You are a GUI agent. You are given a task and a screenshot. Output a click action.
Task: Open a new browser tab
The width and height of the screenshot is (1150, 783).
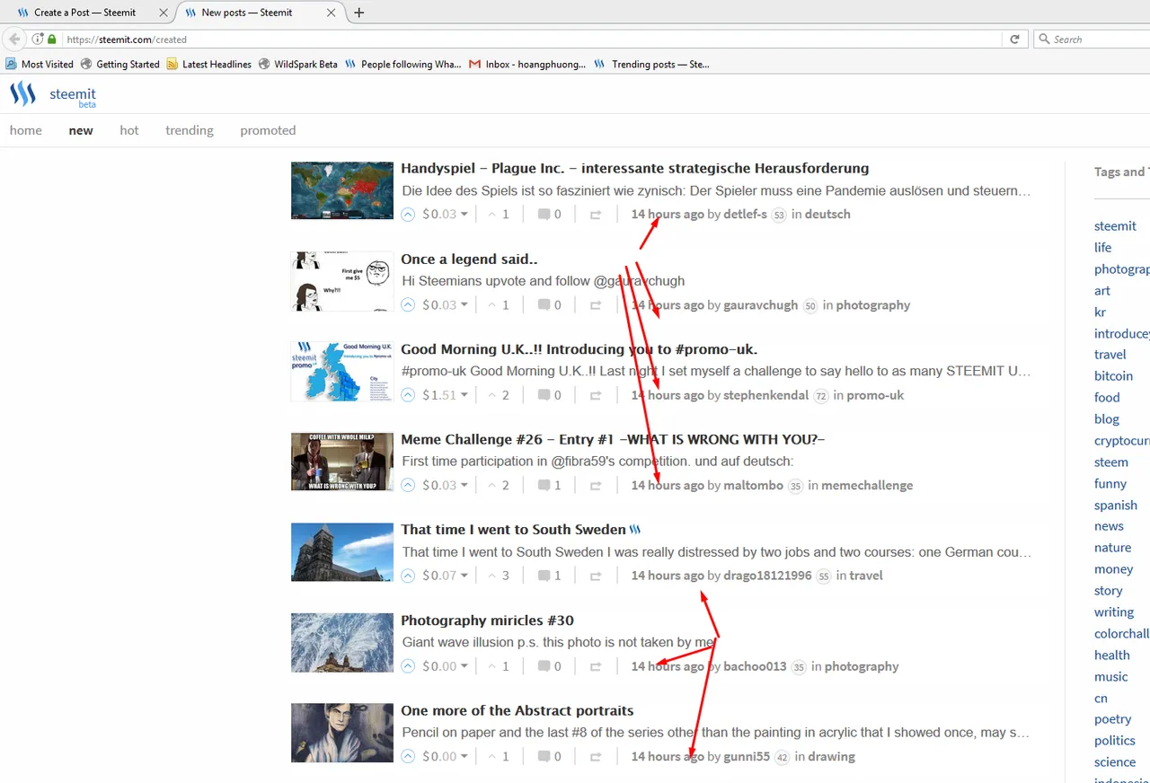[x=359, y=13]
